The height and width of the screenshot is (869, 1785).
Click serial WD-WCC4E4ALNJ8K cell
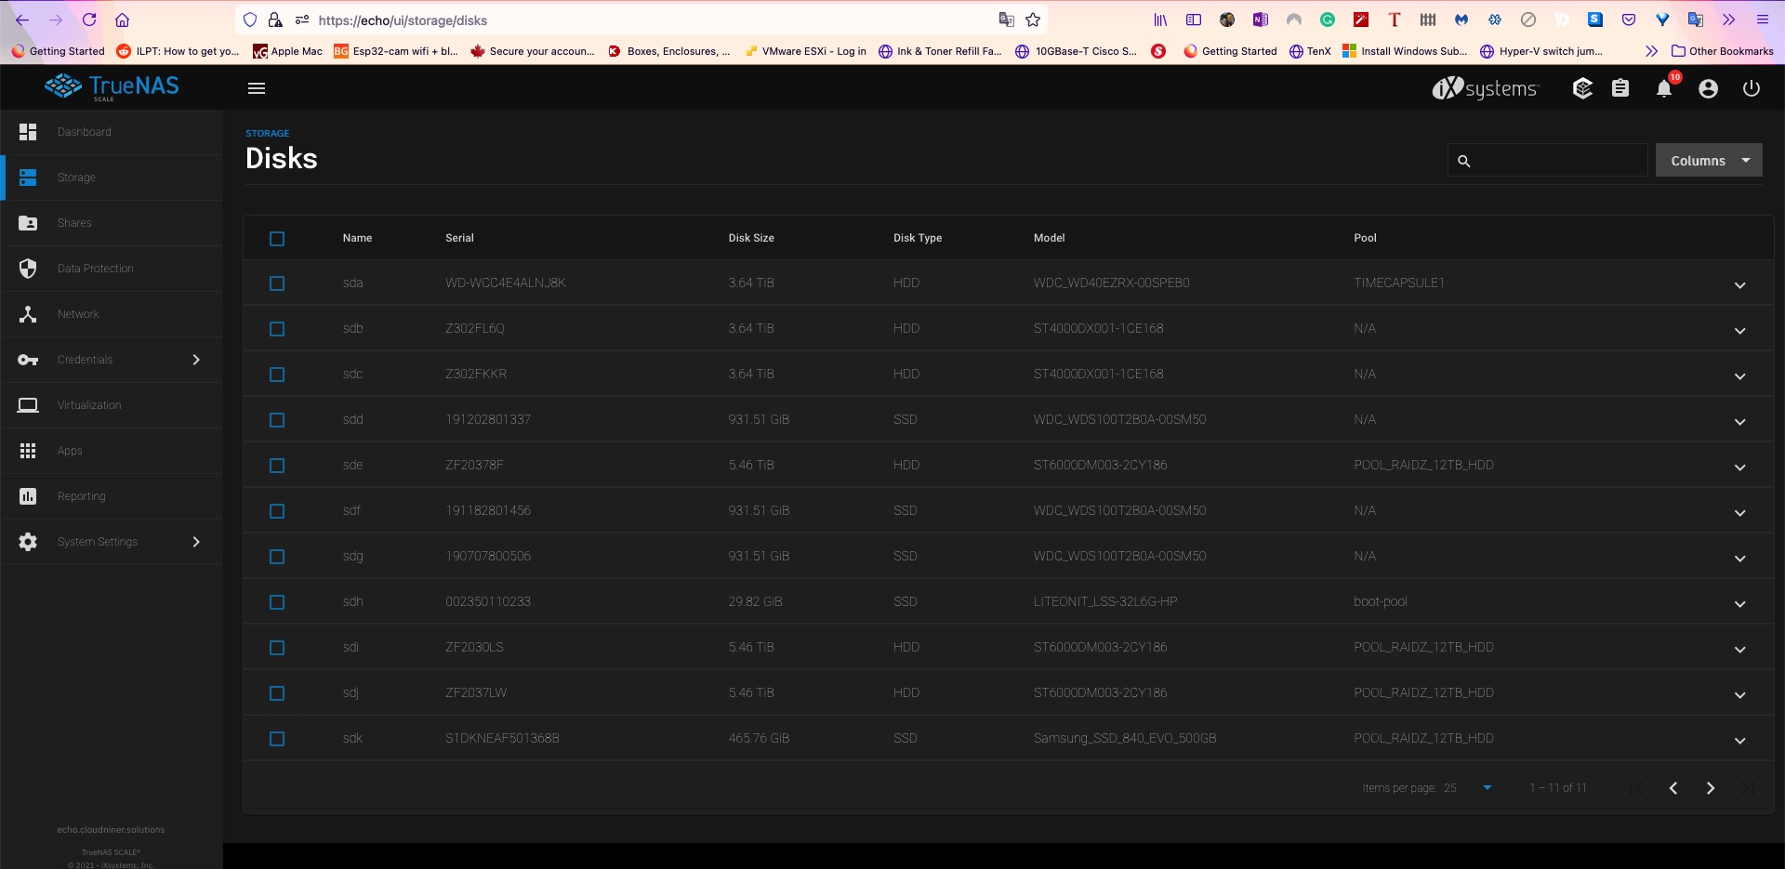(506, 283)
